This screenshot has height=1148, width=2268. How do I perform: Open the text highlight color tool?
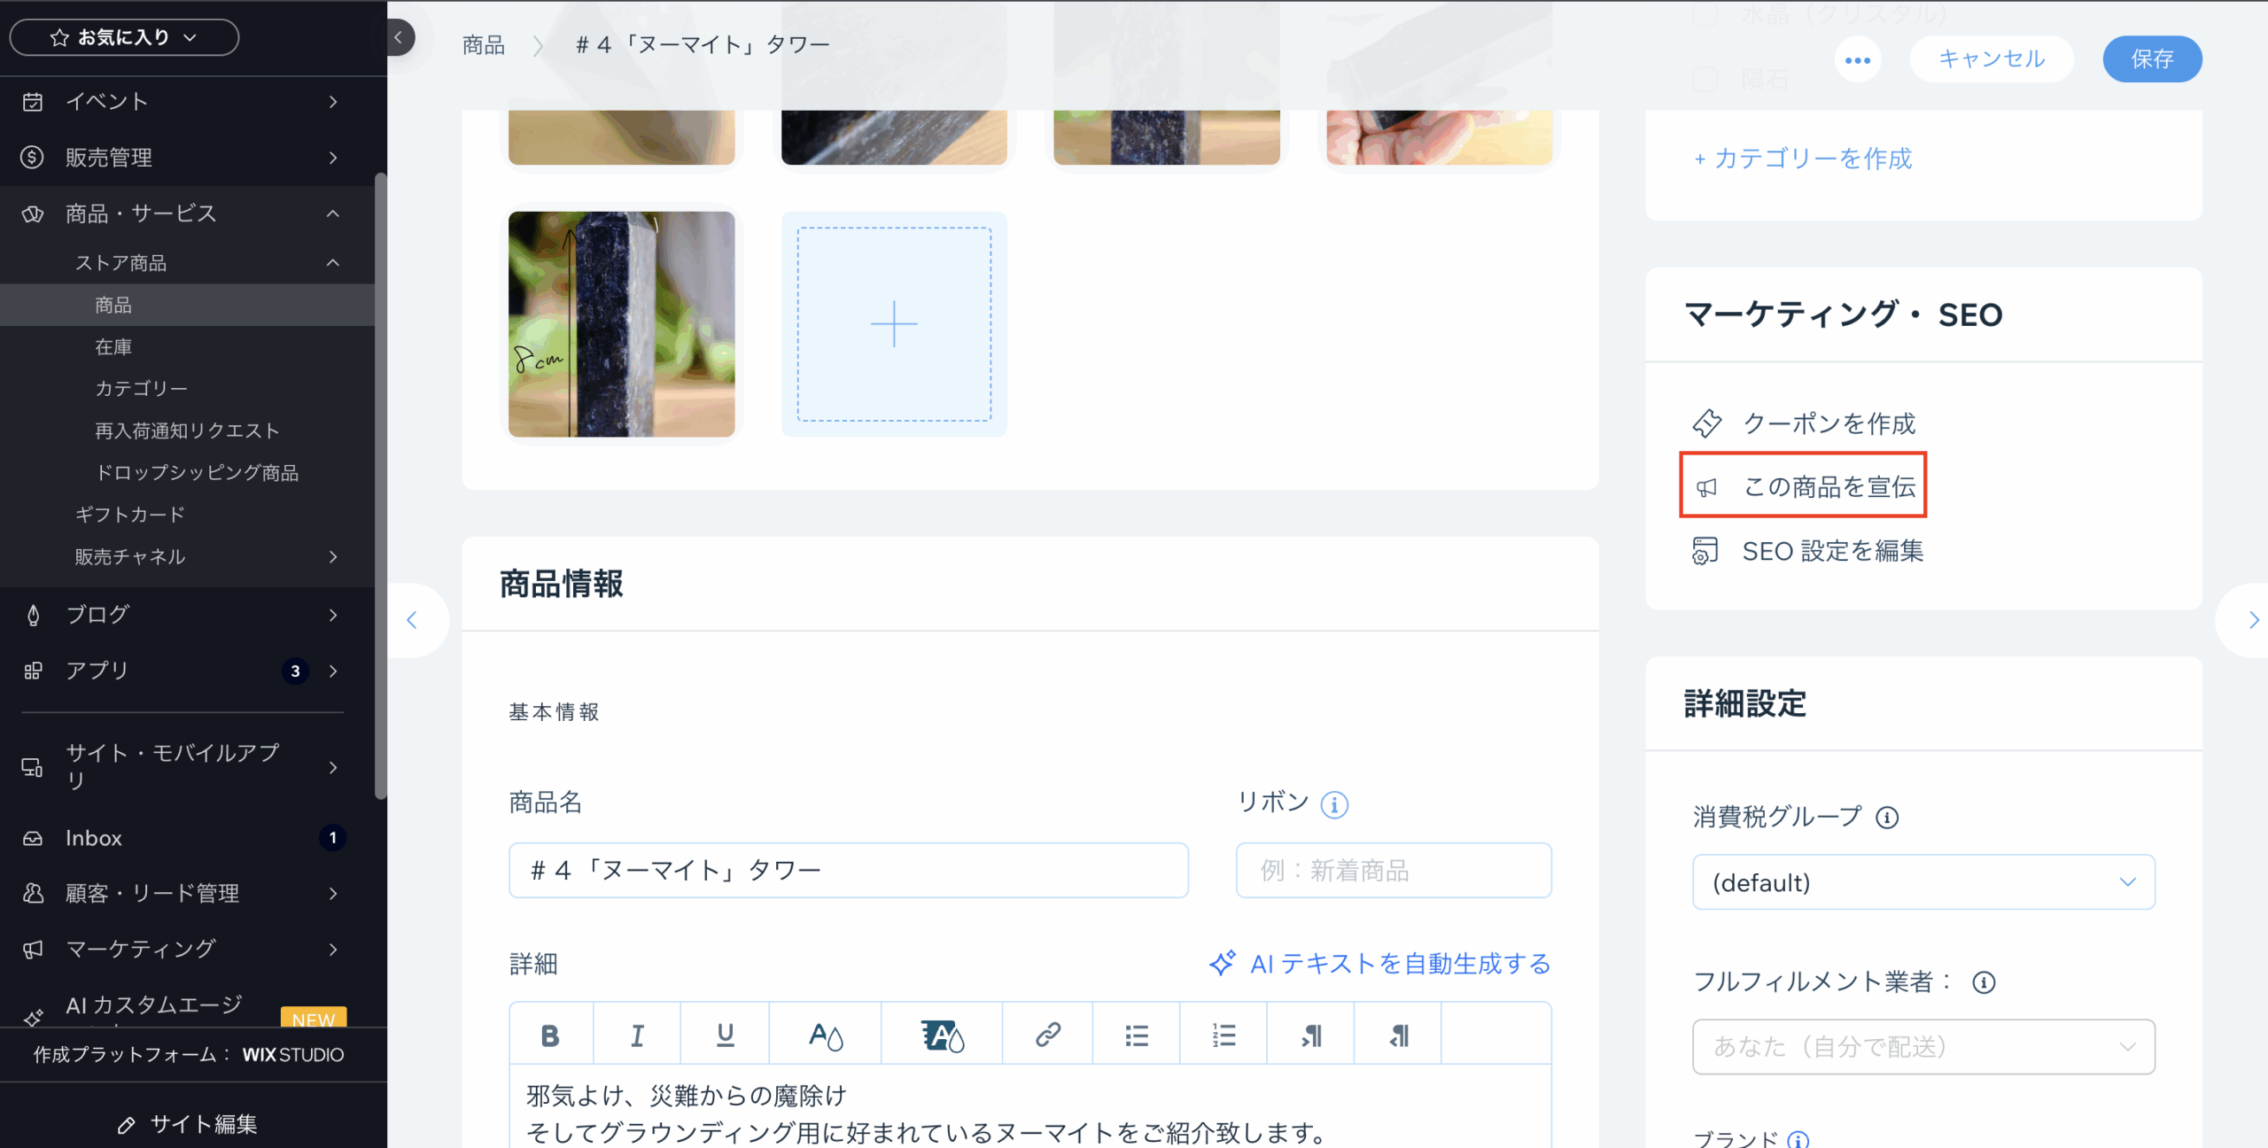(942, 1035)
